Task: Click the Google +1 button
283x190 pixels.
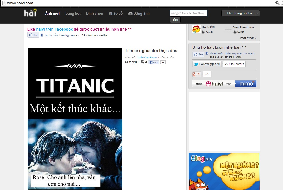Action: point(197,74)
